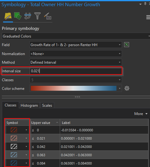The height and width of the screenshot is (167, 150).
Task: Click the dark red symbol swatch for ≤ 0
Action: [x=14, y=130]
